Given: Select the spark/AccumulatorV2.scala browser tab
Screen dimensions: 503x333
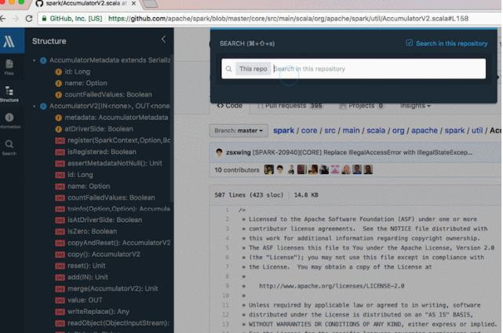Looking at the screenshot, I should [85, 3].
